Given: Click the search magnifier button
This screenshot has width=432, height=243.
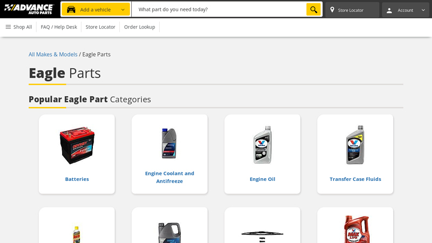Looking at the screenshot, I should click(x=314, y=9).
